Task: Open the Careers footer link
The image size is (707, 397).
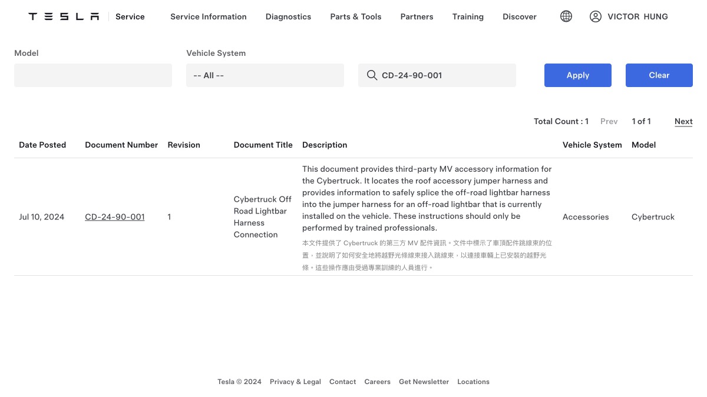Action: (378, 382)
